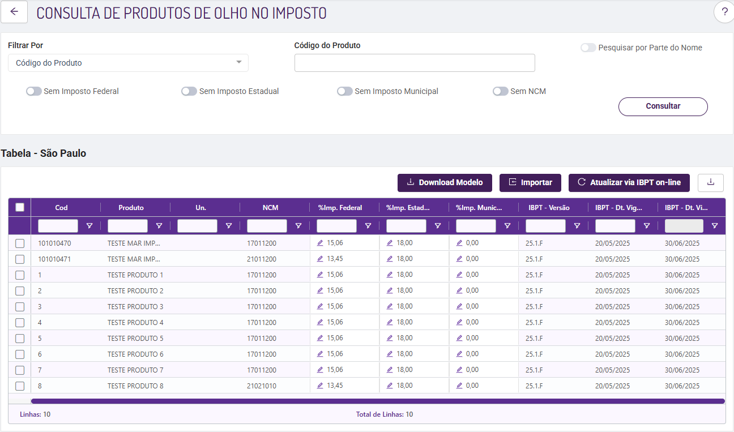This screenshot has width=734, height=432.
Task: Edit federal tax pencil for product 101010470
Action: (320, 243)
